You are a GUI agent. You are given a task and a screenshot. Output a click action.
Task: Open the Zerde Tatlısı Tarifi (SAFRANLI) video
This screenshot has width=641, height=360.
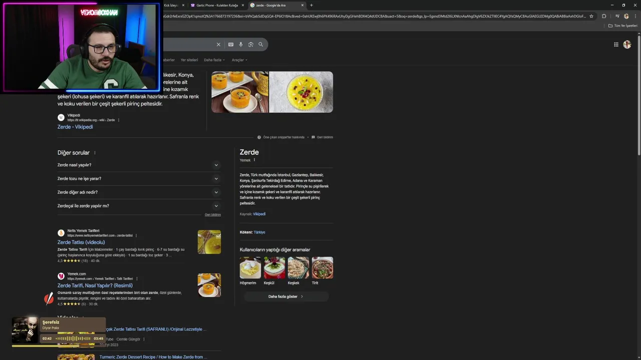coord(156,329)
